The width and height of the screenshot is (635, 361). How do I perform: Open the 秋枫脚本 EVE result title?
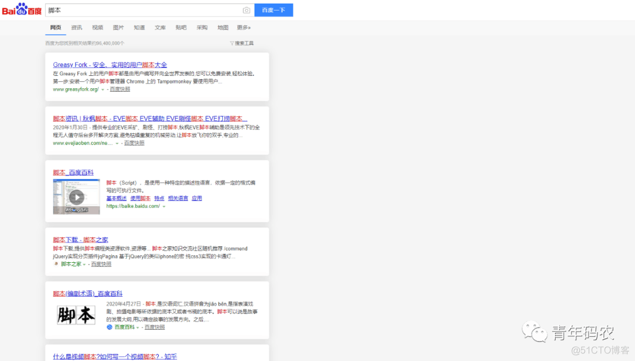pyautogui.click(x=150, y=119)
